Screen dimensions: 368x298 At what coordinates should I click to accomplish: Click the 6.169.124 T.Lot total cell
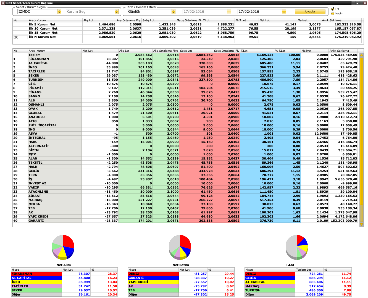pos(257,55)
